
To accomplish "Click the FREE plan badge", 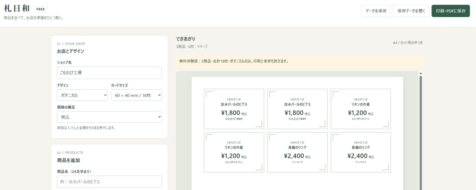I will click(x=41, y=9).
